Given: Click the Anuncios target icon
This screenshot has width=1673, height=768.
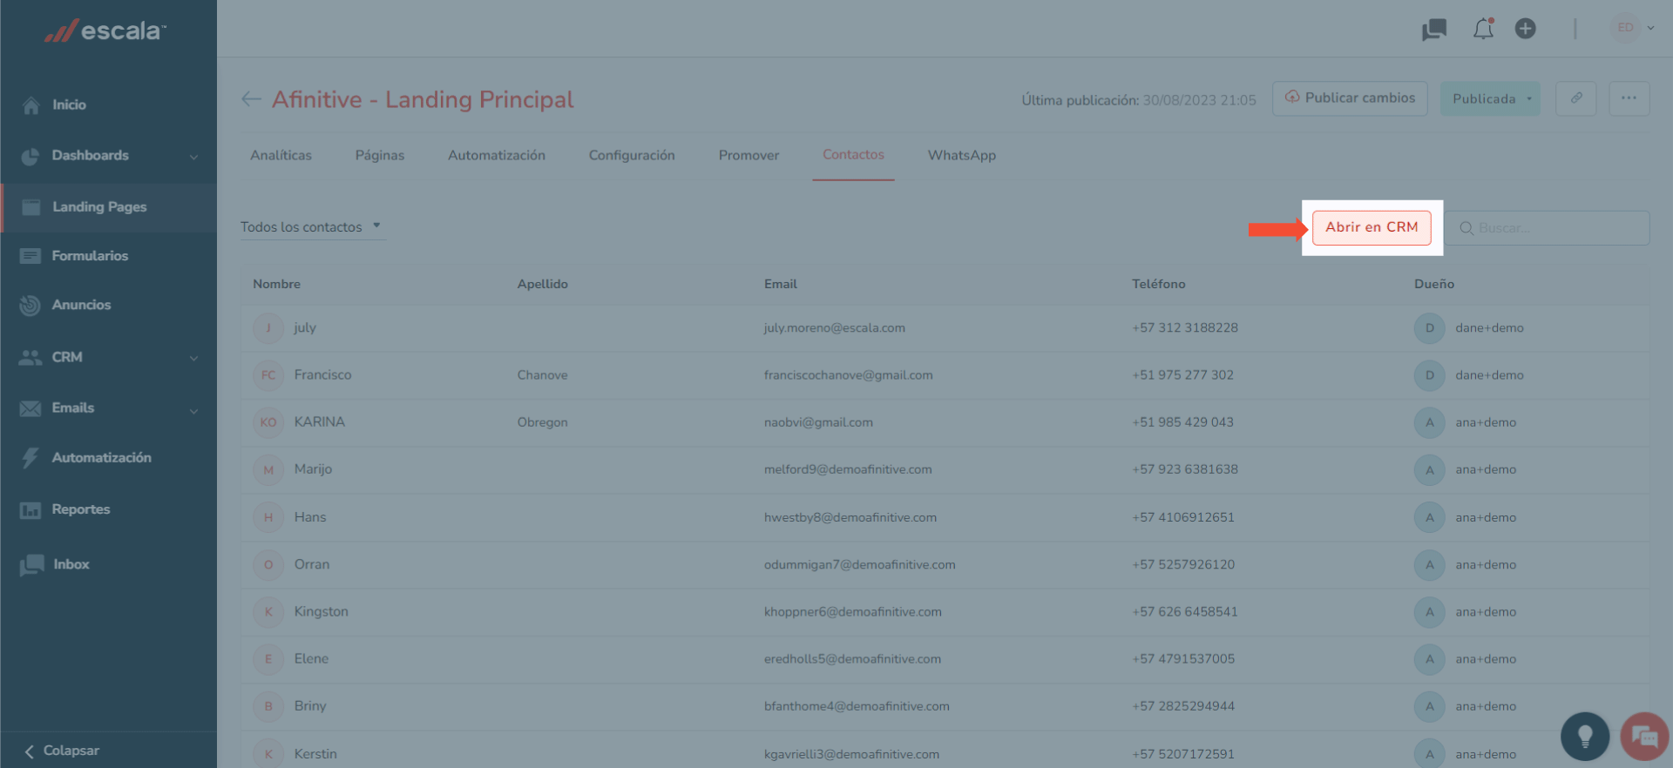Looking at the screenshot, I should (x=30, y=306).
